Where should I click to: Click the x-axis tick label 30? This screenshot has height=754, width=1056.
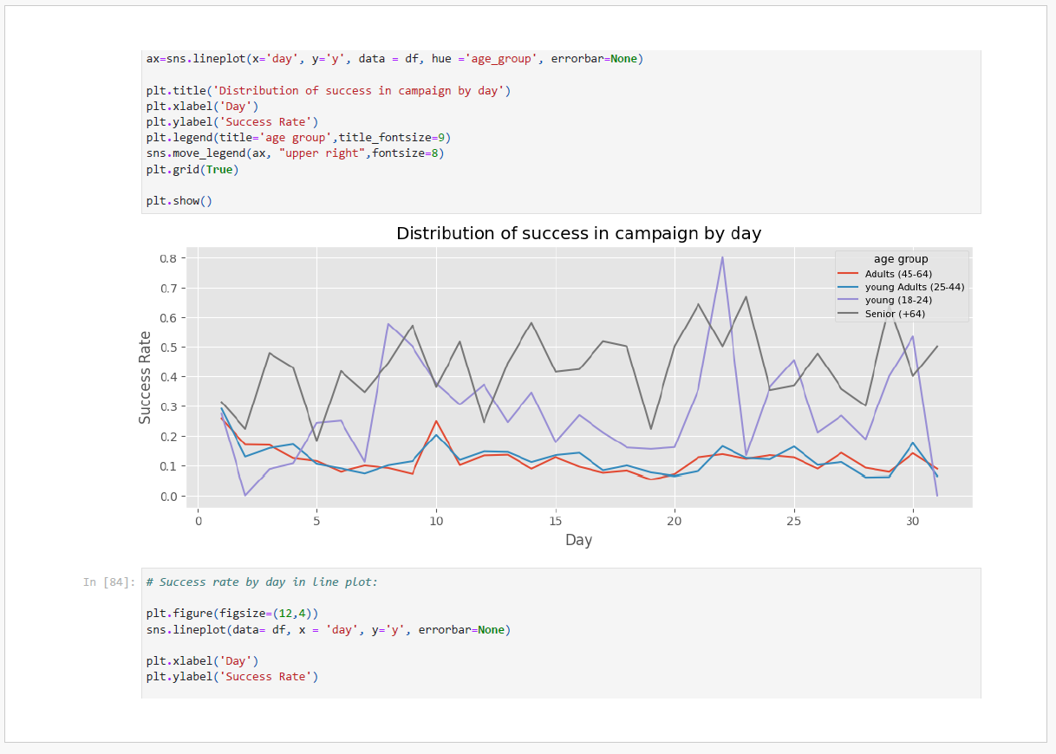pyautogui.click(x=913, y=521)
